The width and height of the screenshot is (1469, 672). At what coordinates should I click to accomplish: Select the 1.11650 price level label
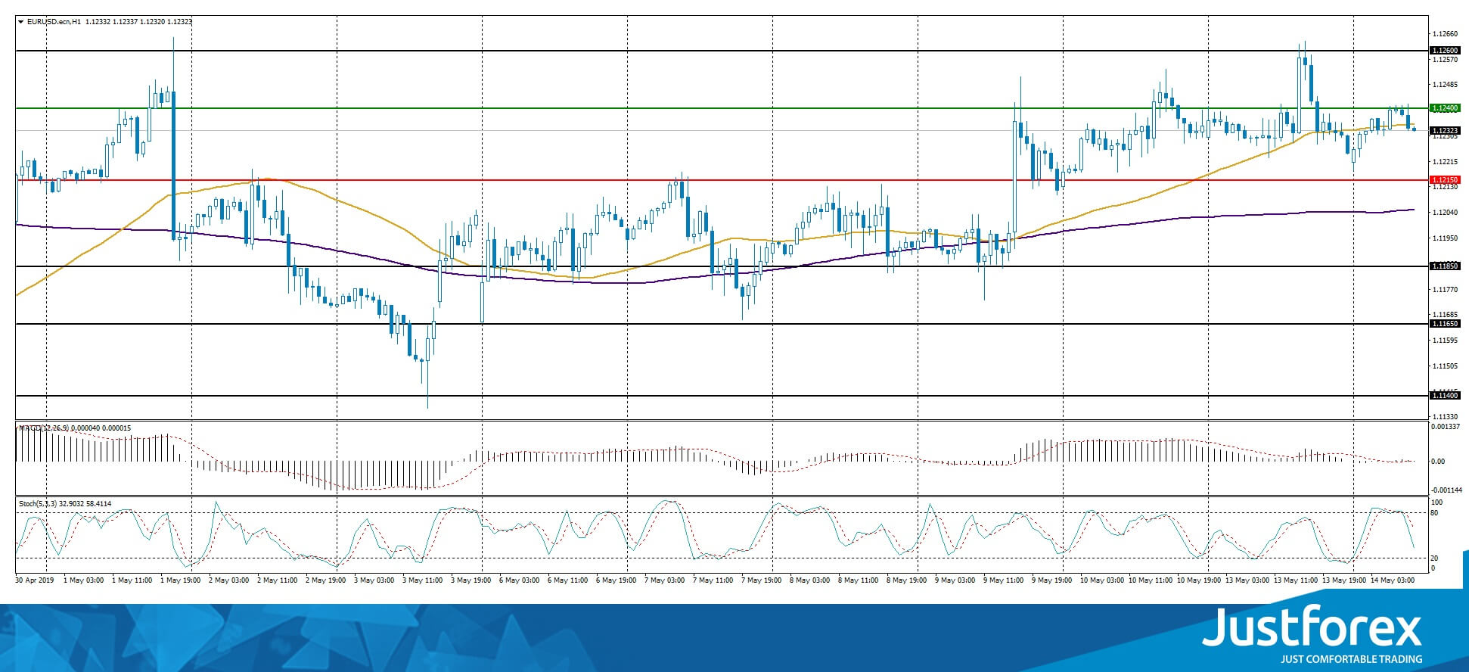(x=1445, y=324)
